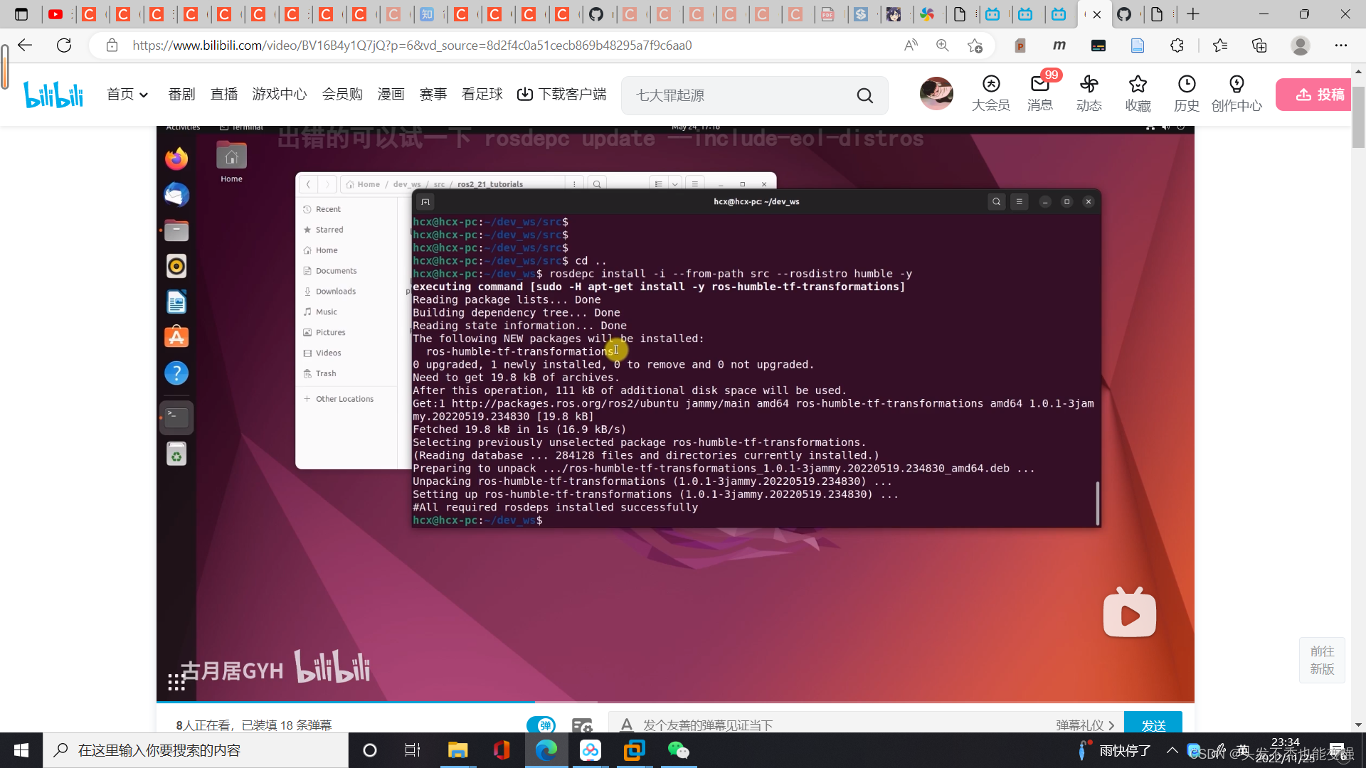Open Edge Collections
1366x768 pixels.
coord(1259,46)
